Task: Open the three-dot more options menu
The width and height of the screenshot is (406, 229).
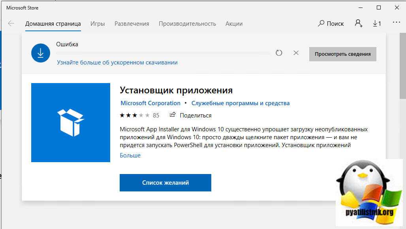Action: [x=396, y=23]
